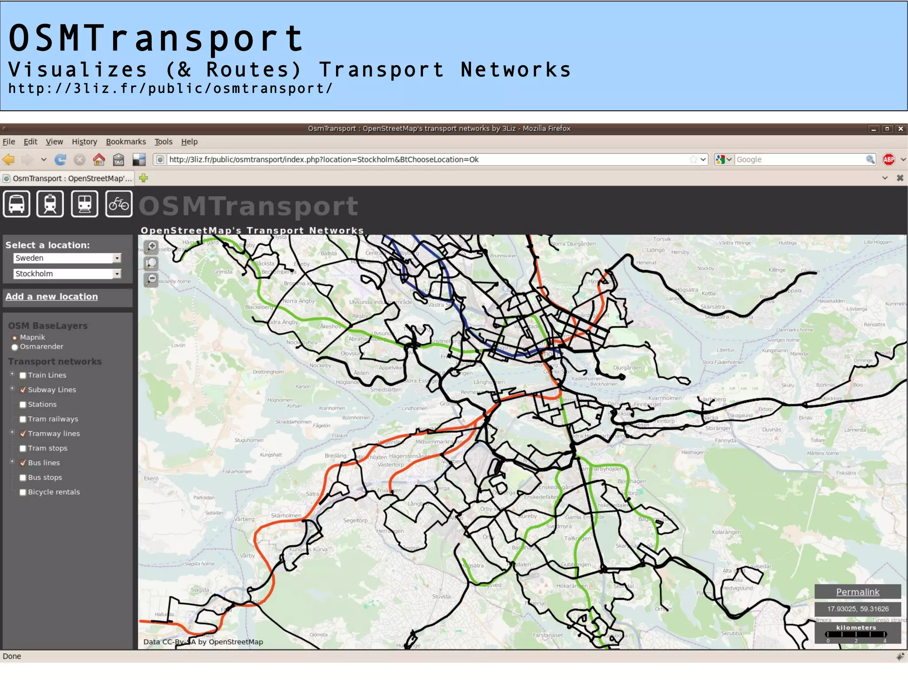Click the search magnifier in Google box
Screen dimensions: 908x680
pyautogui.click(x=870, y=159)
